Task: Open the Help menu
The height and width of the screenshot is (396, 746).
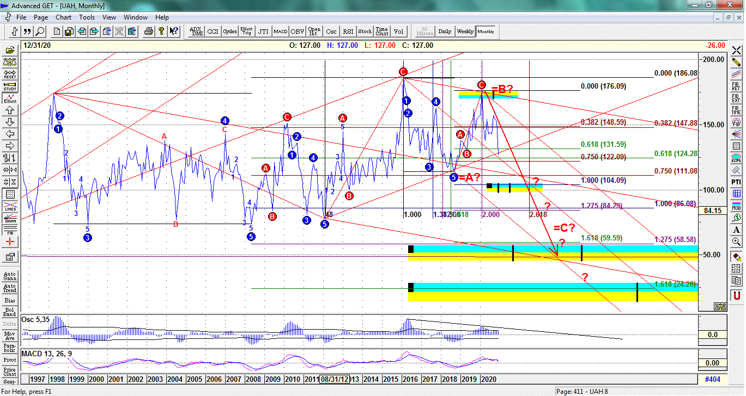Action: [162, 17]
